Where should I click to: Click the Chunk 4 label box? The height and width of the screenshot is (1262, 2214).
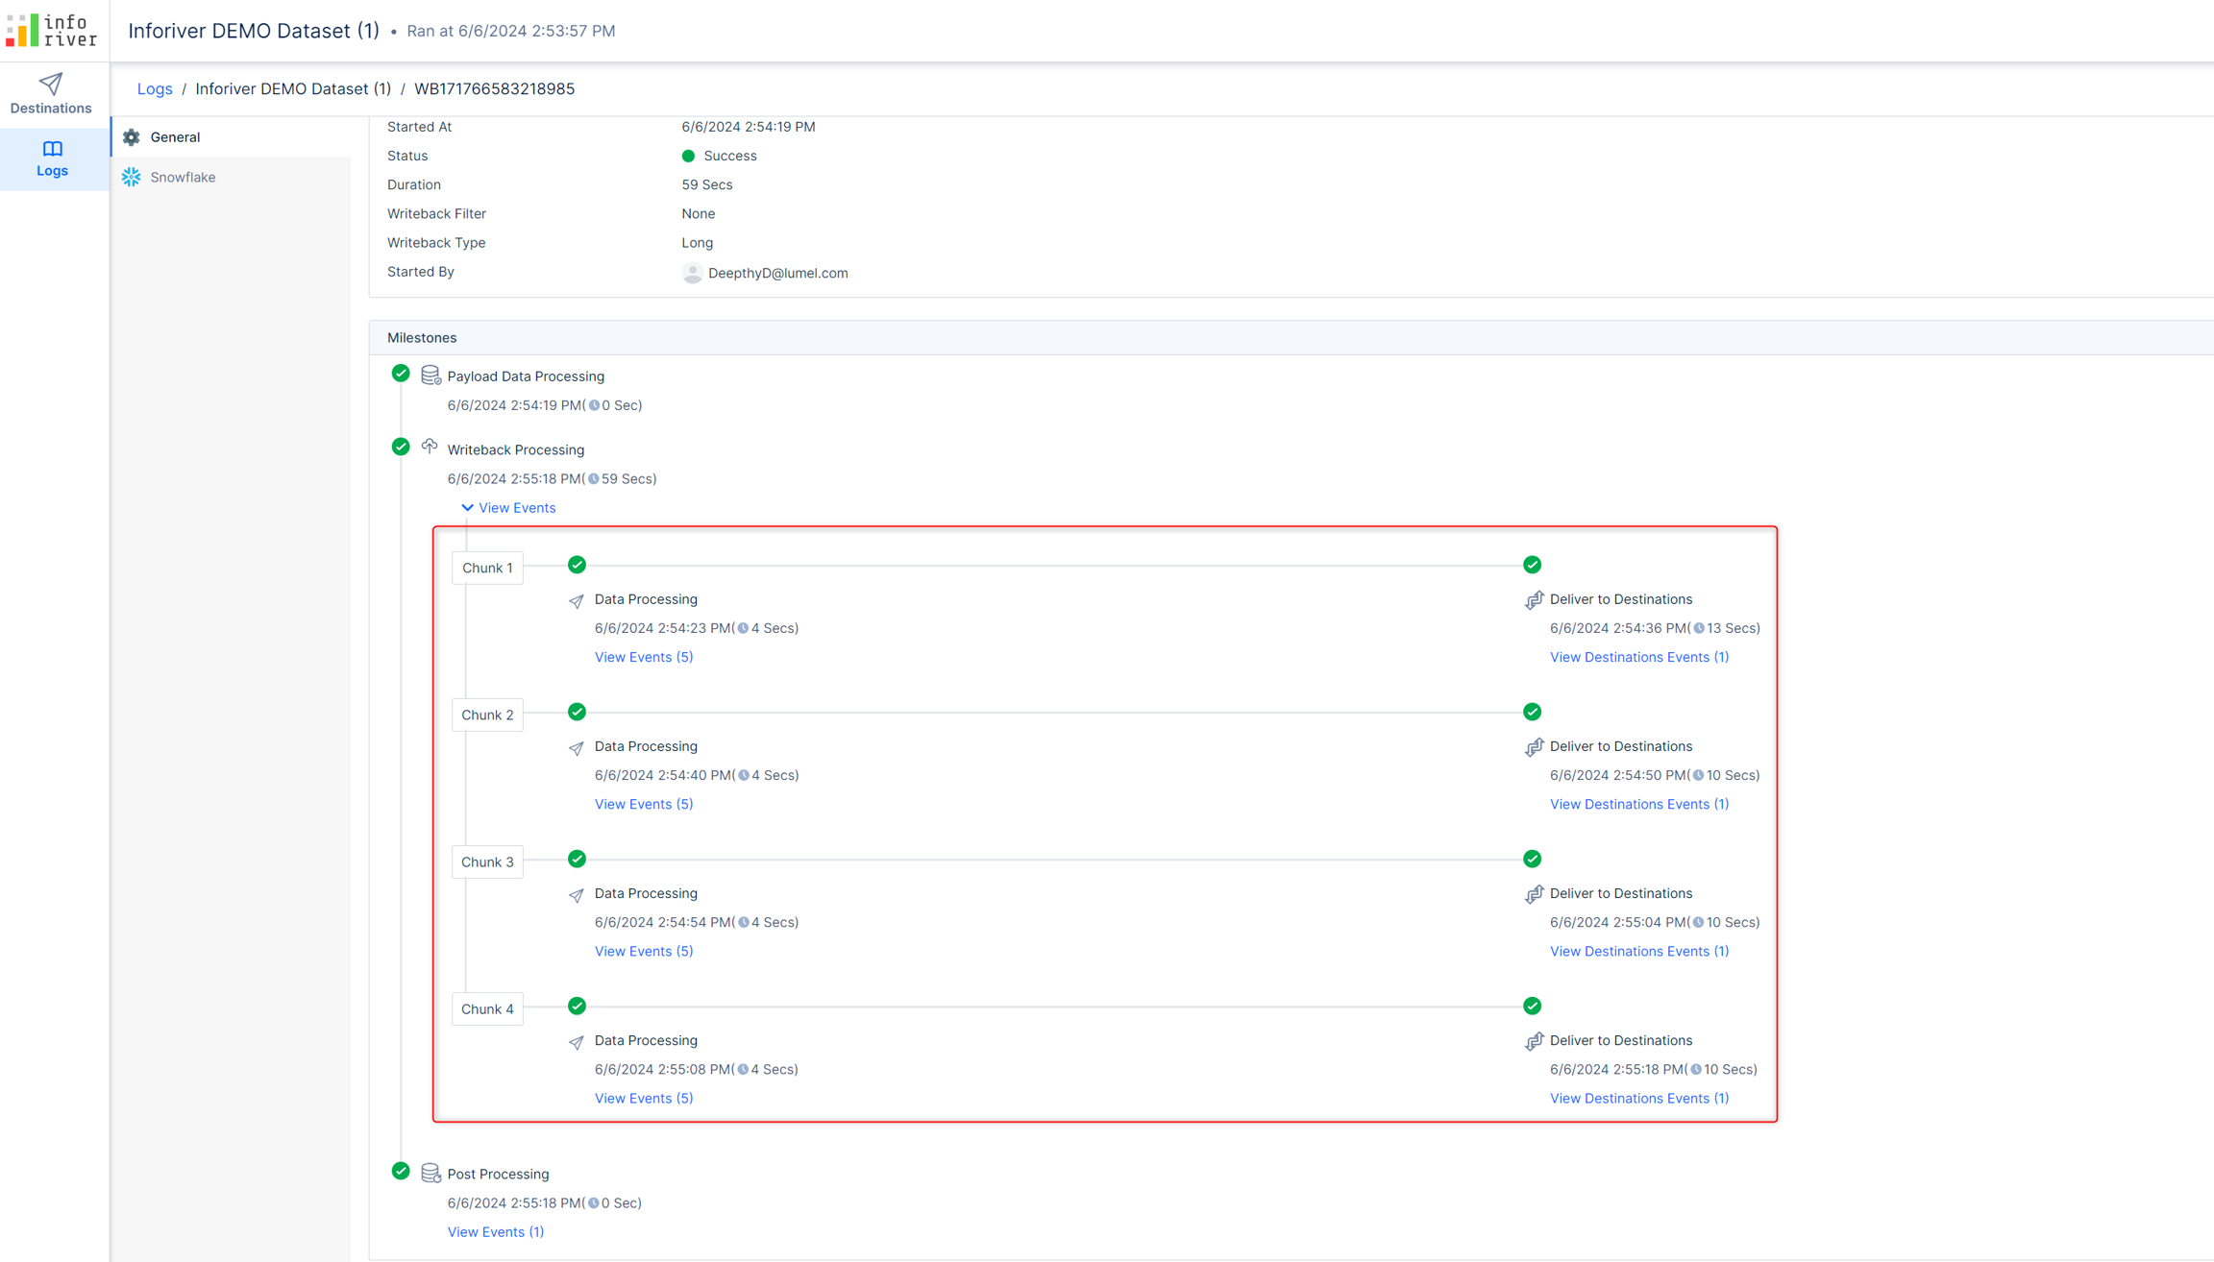[x=487, y=1008]
